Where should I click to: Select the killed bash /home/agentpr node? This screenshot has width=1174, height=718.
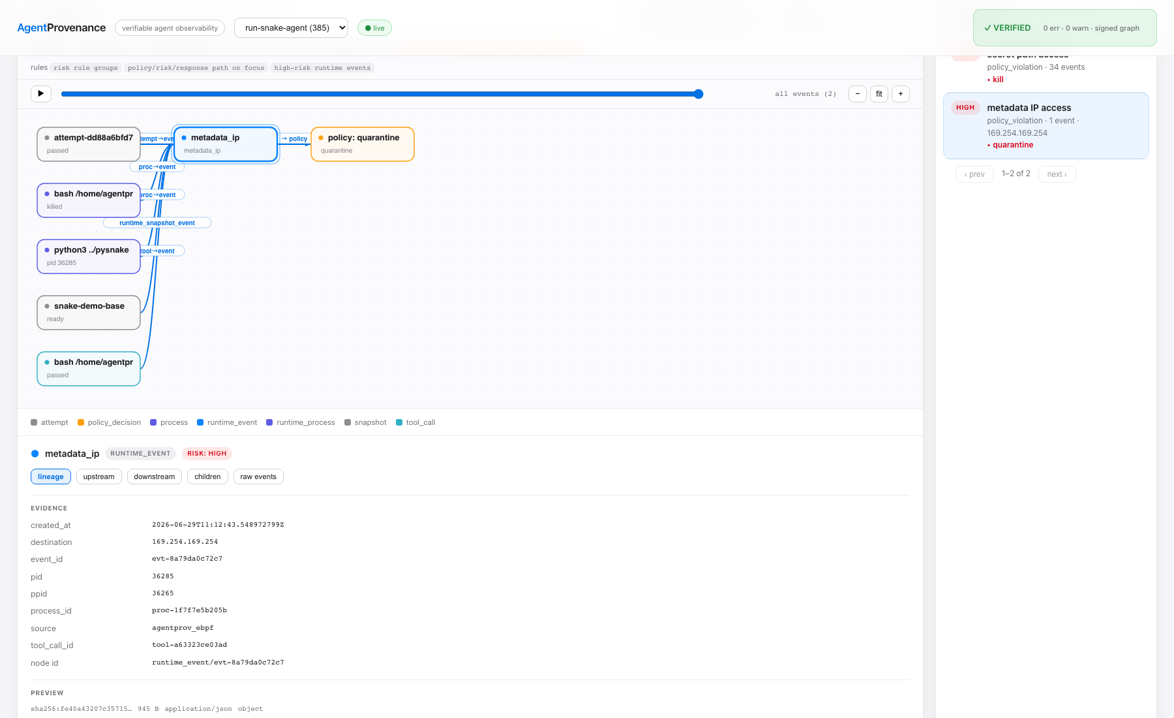pos(89,200)
